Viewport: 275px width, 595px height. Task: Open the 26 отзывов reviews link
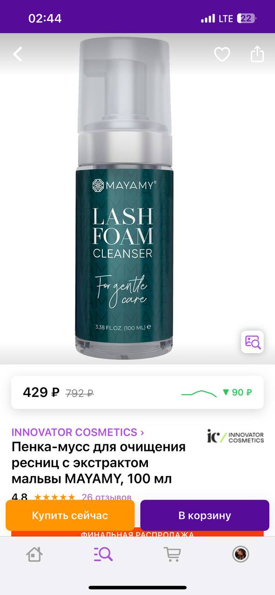(x=107, y=497)
